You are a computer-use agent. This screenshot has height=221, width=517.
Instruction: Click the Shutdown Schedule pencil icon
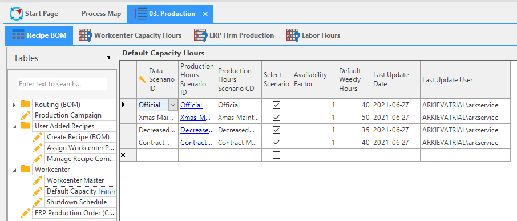(38, 202)
